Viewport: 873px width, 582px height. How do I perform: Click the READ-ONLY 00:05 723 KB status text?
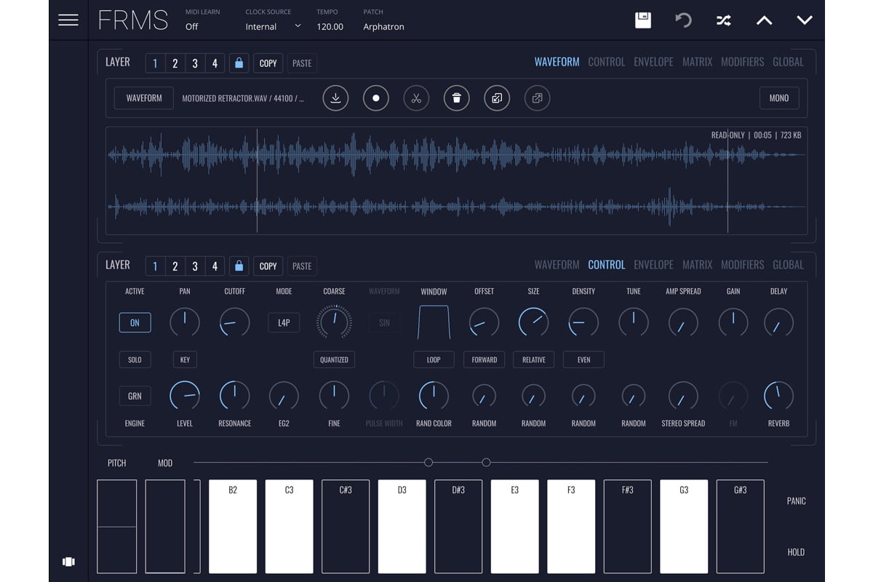756,135
